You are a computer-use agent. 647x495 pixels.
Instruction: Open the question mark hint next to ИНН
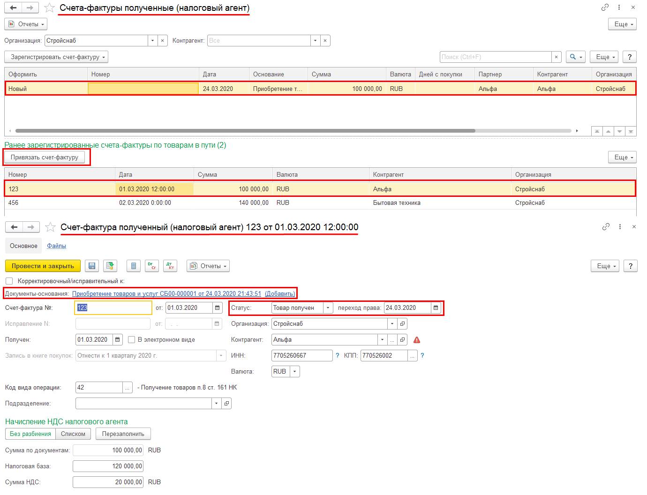[337, 356]
